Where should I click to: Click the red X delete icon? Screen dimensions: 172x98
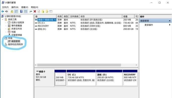[x=35, y=11]
